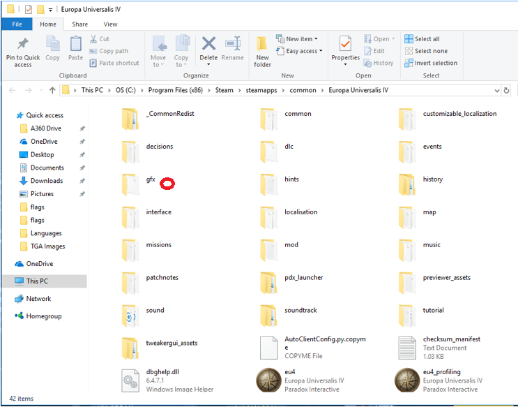Open the New item dropdown
518x407 pixels.
297,38
